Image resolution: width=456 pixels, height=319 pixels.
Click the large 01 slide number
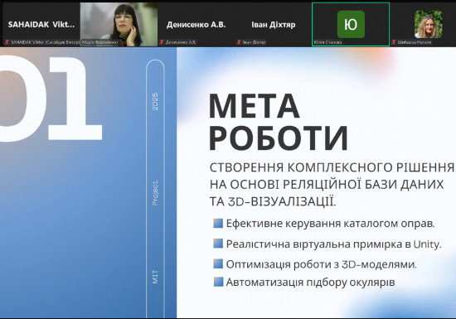coord(51,99)
